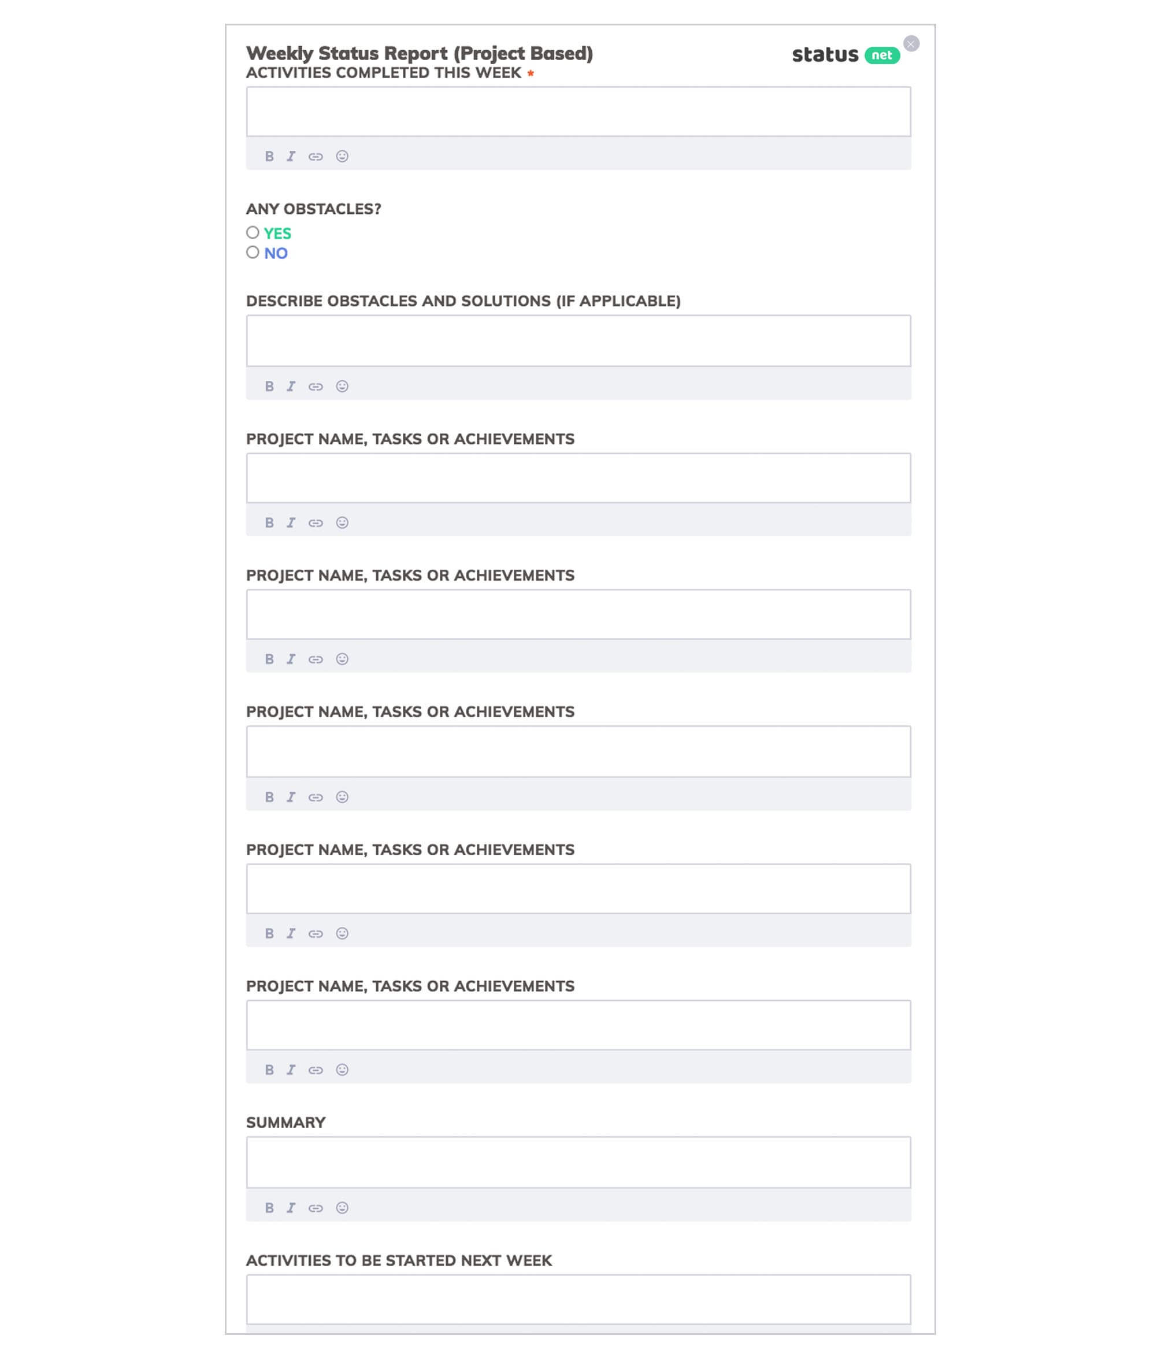Click the Bold icon in Summary section
Viewport: 1161px width, 1358px height.
(268, 1207)
